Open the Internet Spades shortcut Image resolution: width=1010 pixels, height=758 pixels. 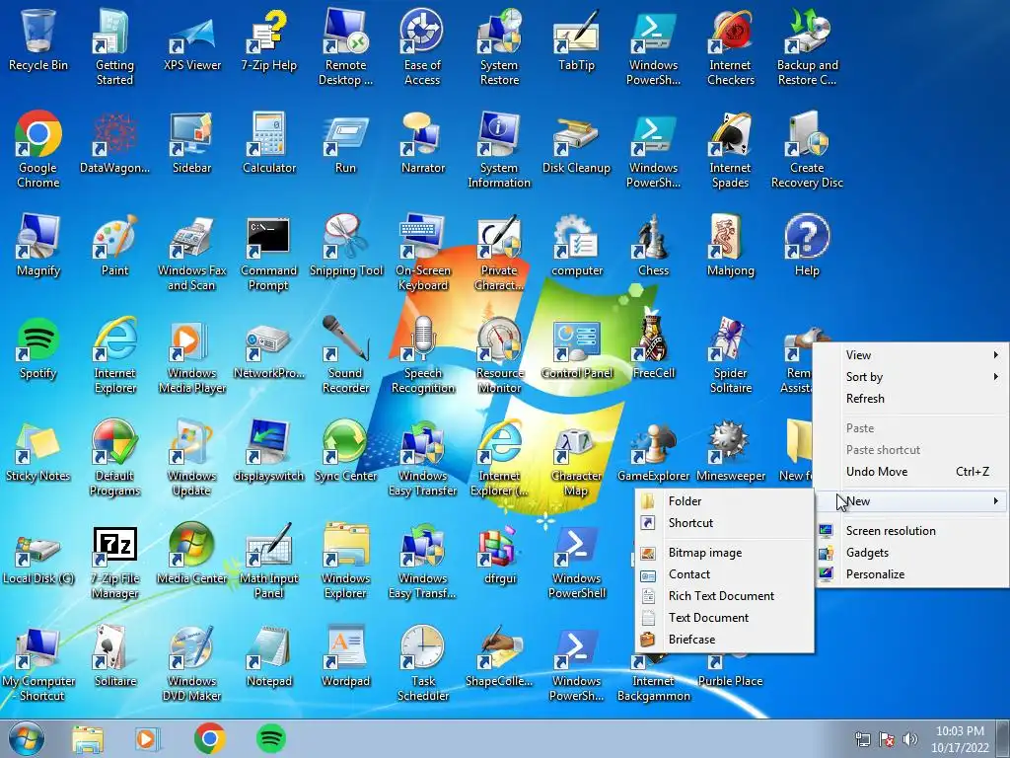[730, 150]
